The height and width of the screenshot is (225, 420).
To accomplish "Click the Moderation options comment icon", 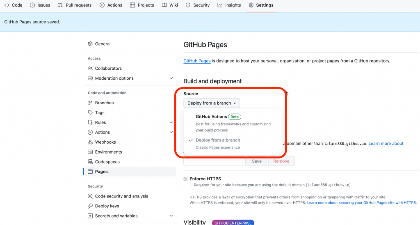I will pos(90,78).
